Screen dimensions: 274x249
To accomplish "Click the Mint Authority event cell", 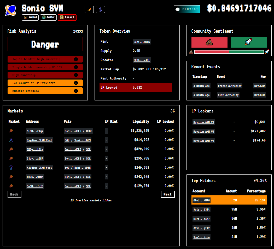I will 228,95.
